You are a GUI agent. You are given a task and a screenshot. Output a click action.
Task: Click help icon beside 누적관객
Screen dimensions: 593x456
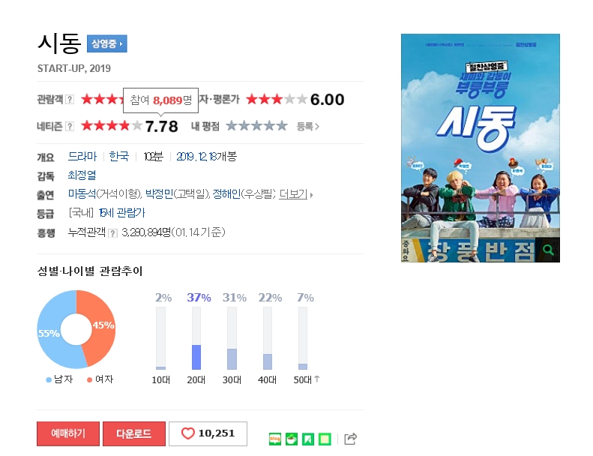pyautogui.click(x=112, y=233)
